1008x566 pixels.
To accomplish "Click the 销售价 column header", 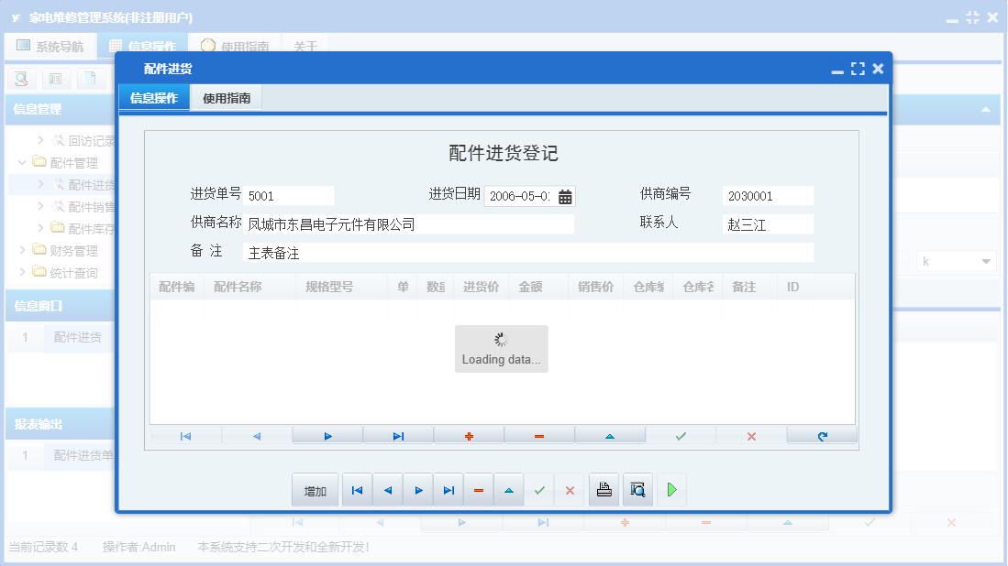I will click(x=596, y=287).
